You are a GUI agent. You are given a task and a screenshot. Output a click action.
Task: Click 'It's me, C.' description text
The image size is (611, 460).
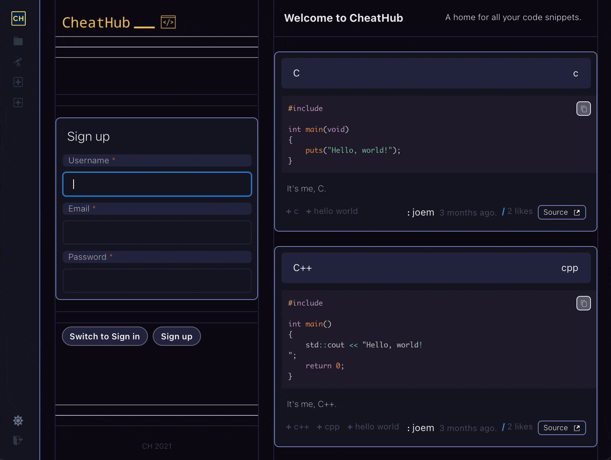coord(307,189)
